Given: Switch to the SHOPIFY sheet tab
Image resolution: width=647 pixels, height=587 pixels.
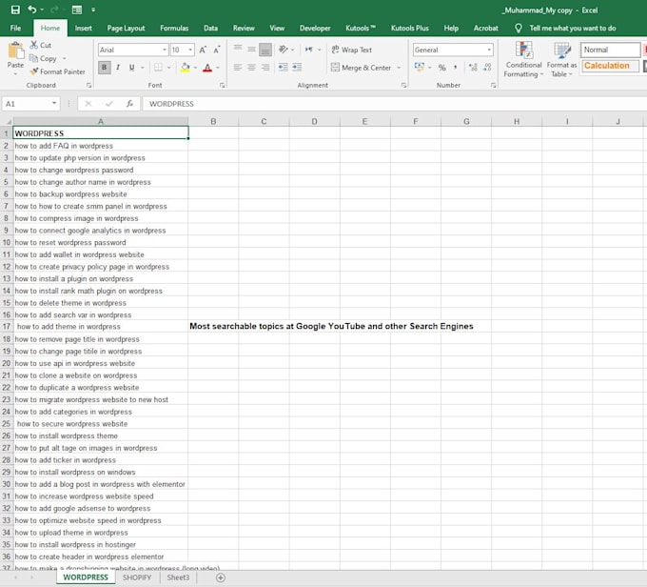Looking at the screenshot, I should tap(137, 577).
